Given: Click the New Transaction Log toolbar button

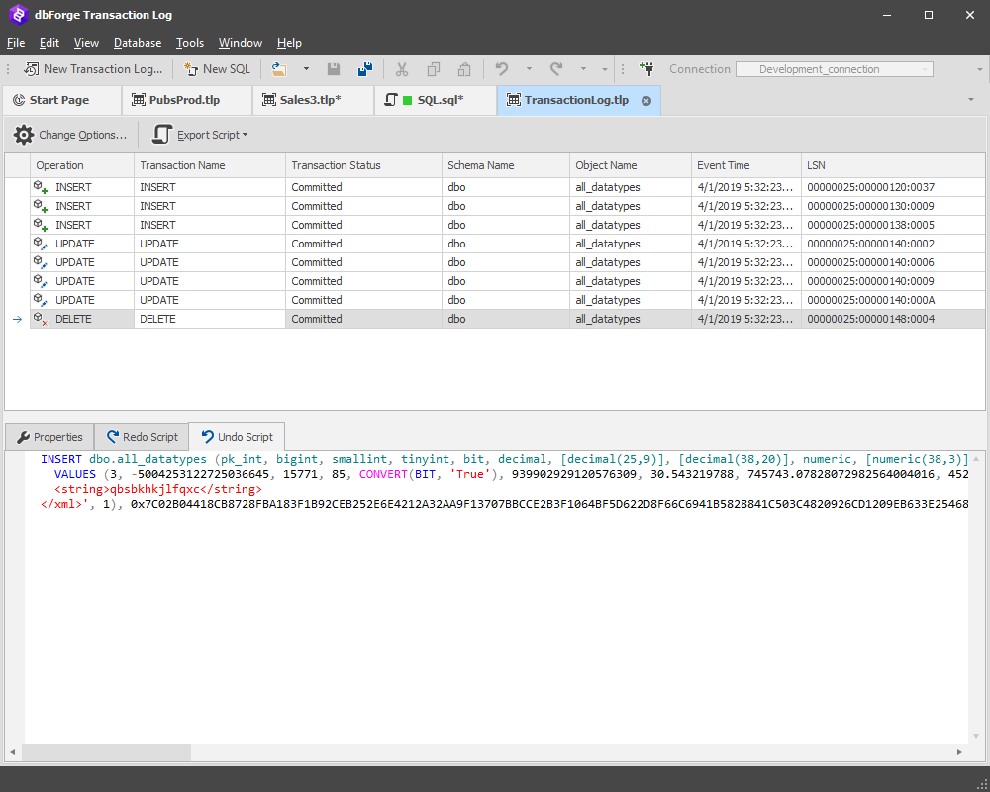Looking at the screenshot, I should click(93, 69).
